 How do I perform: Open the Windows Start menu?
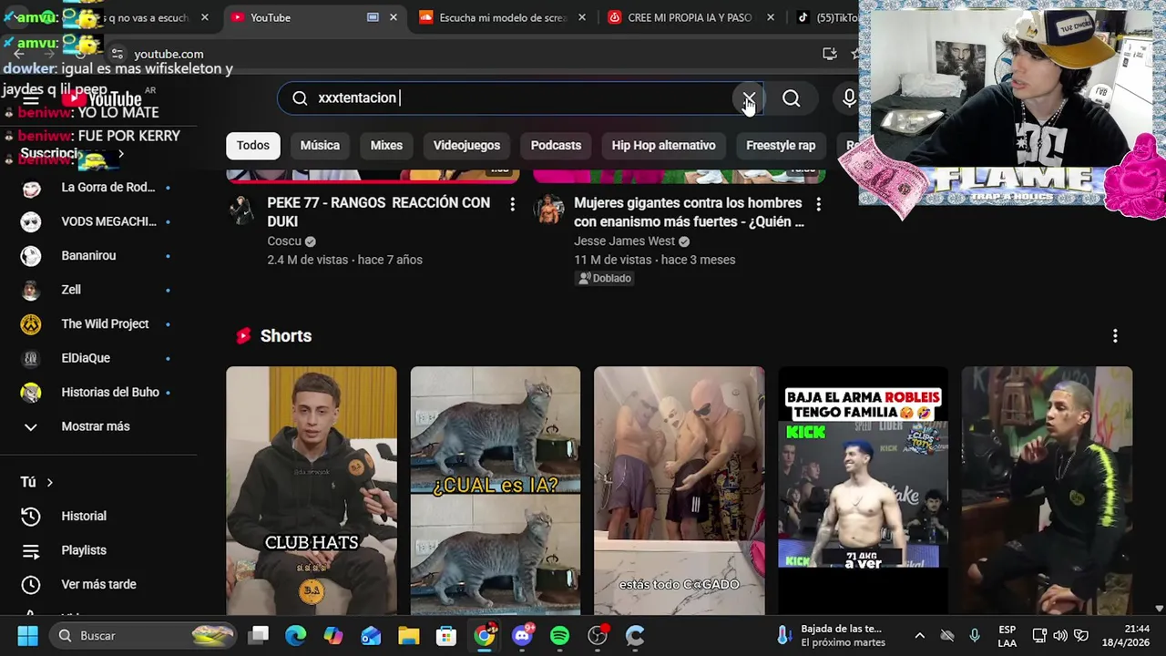coord(27,635)
